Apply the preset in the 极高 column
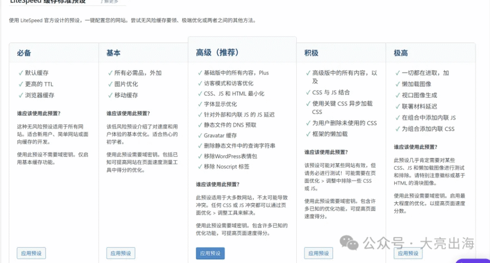 pyautogui.click(x=408, y=253)
